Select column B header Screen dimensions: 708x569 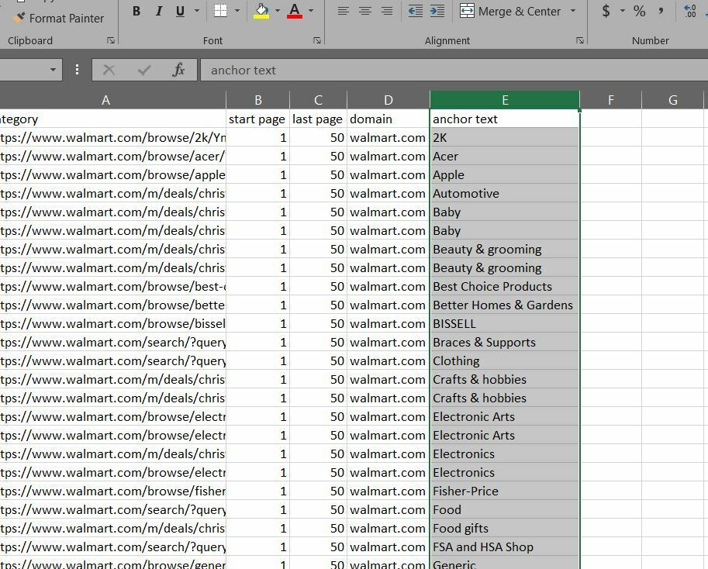pyautogui.click(x=257, y=100)
